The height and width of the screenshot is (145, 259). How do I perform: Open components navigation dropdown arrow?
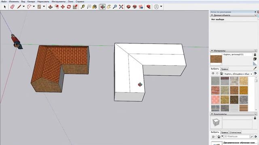[x=222, y=136]
